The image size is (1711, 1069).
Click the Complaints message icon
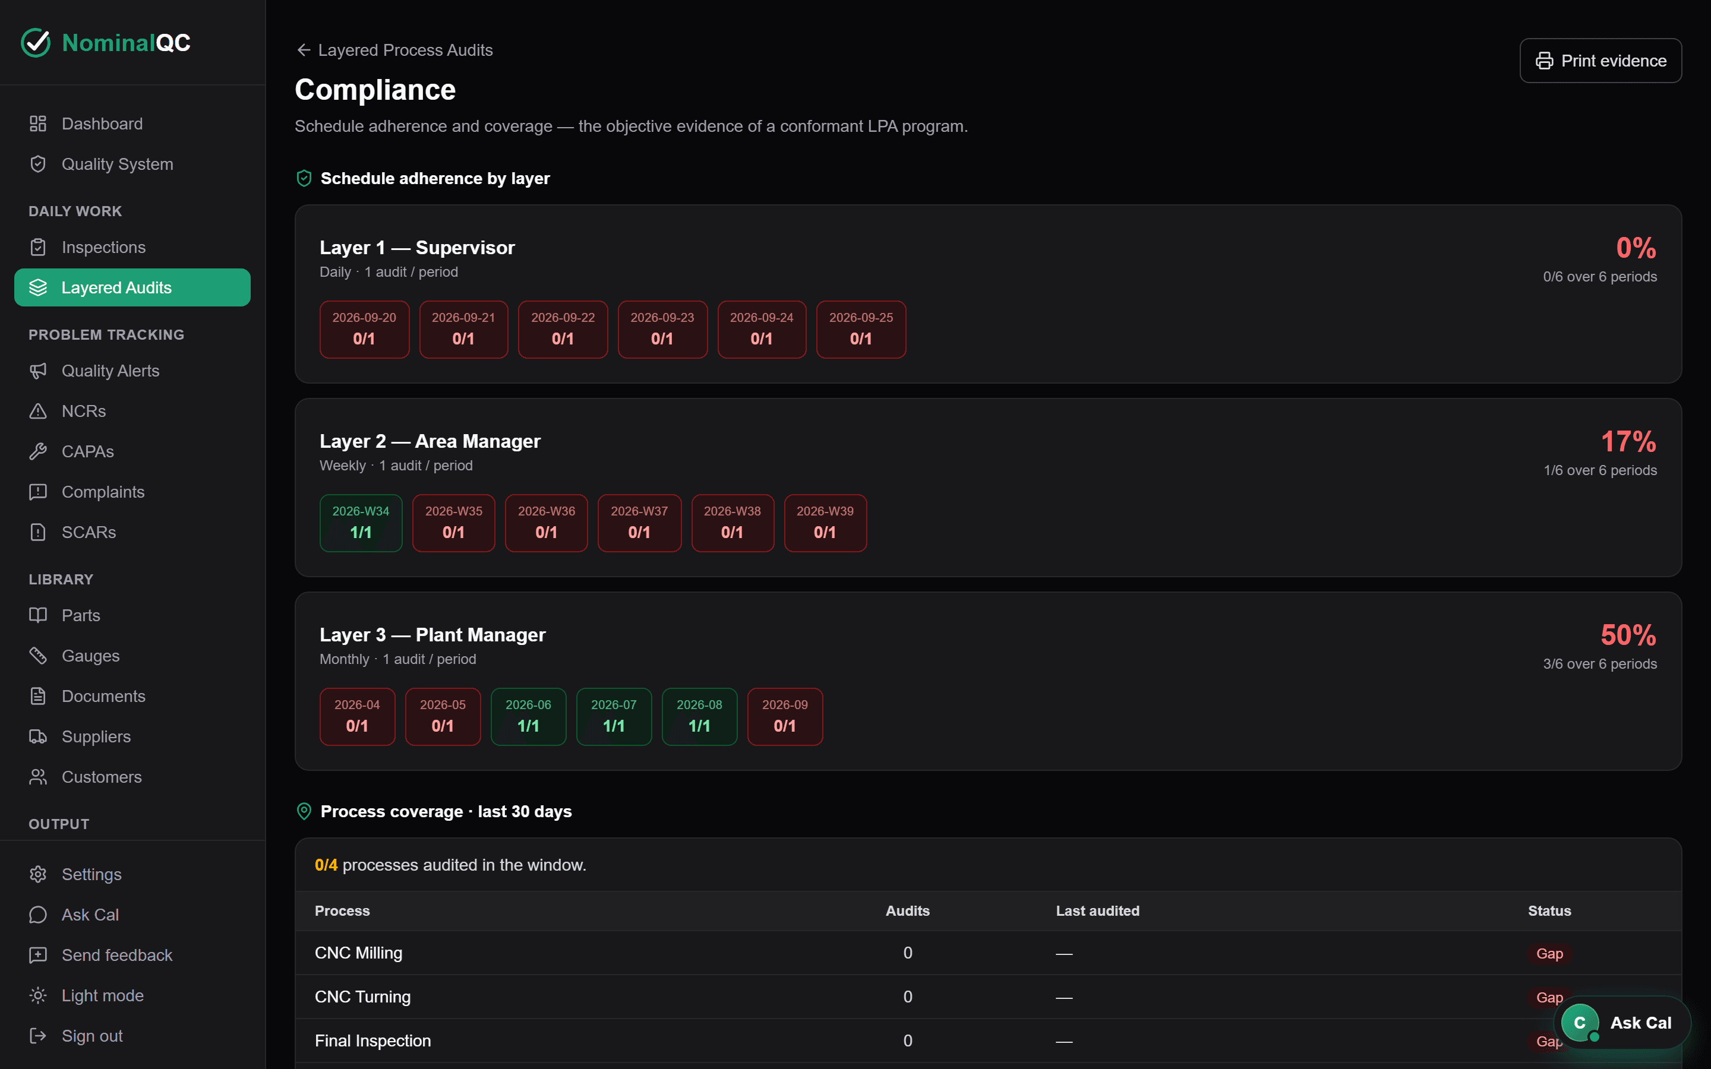pyautogui.click(x=38, y=492)
